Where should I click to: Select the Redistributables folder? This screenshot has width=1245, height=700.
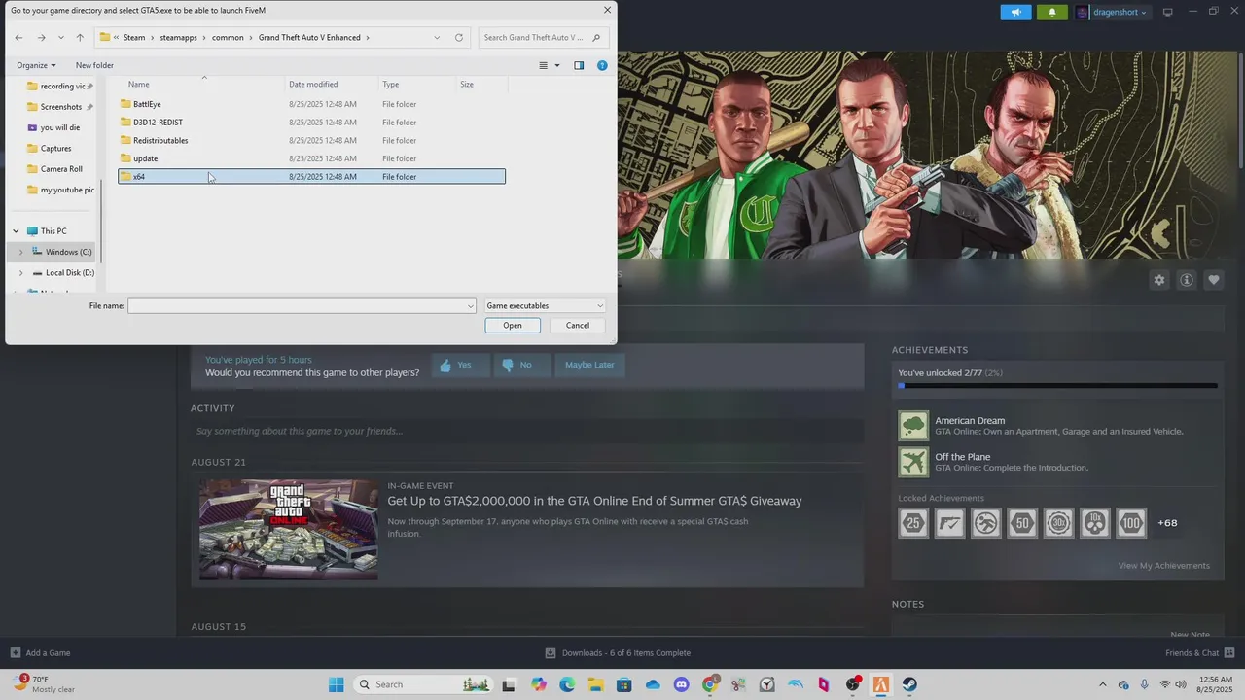click(311, 140)
